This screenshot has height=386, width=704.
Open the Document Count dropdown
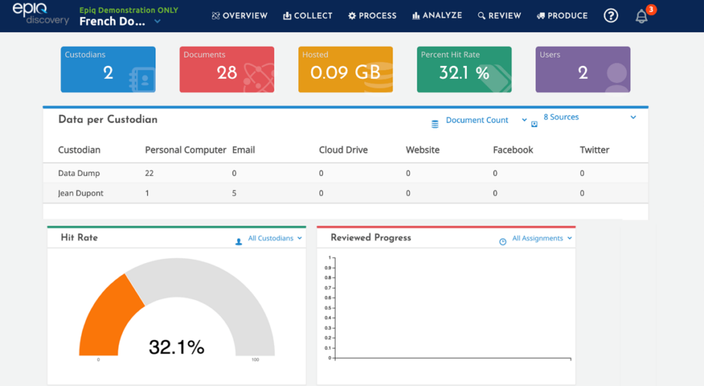click(486, 120)
